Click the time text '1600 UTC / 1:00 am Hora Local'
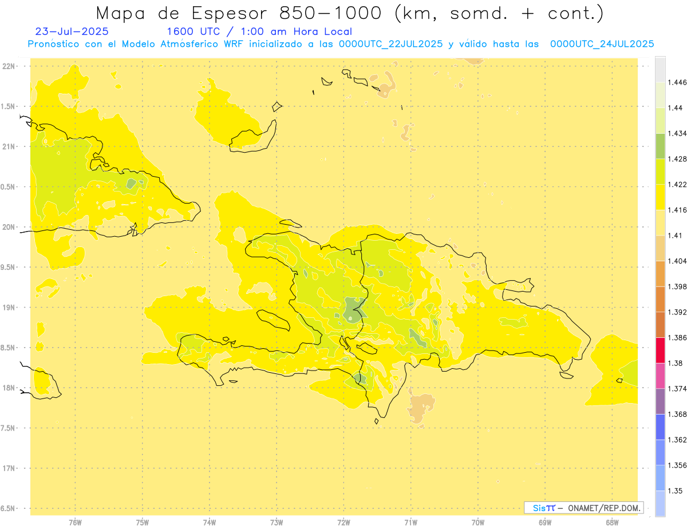 (259, 31)
